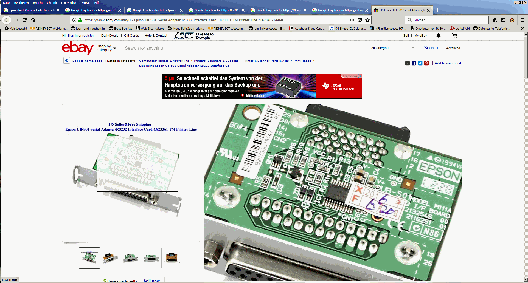Go forward with the browser forward arrow
This screenshot has width=528, height=283.
(x=16, y=20)
